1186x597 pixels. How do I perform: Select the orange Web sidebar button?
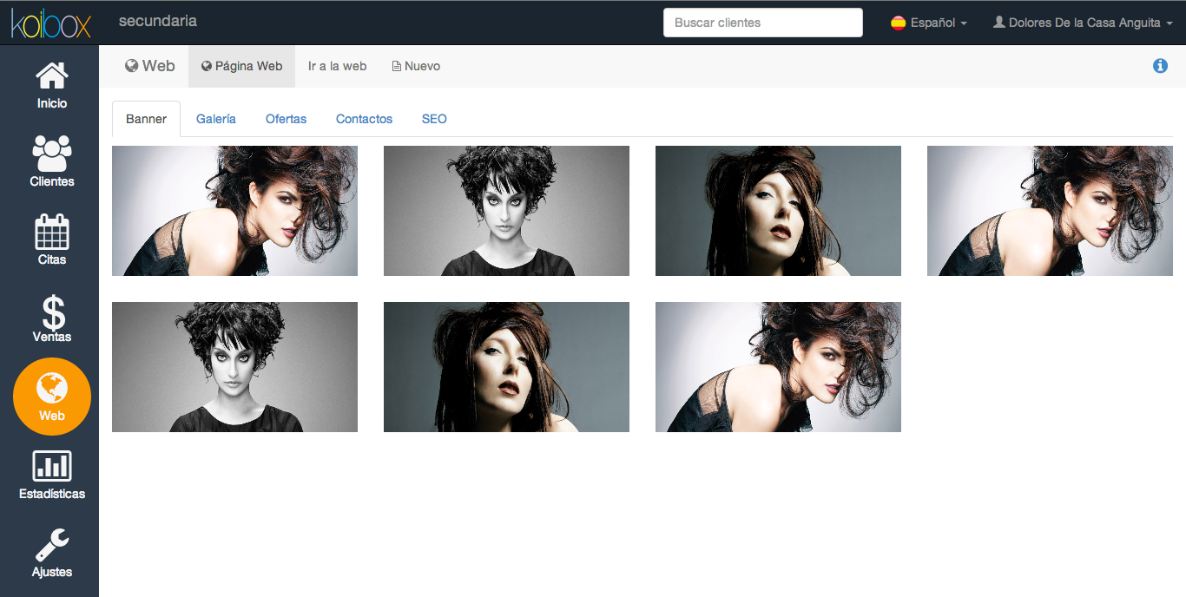click(x=52, y=397)
